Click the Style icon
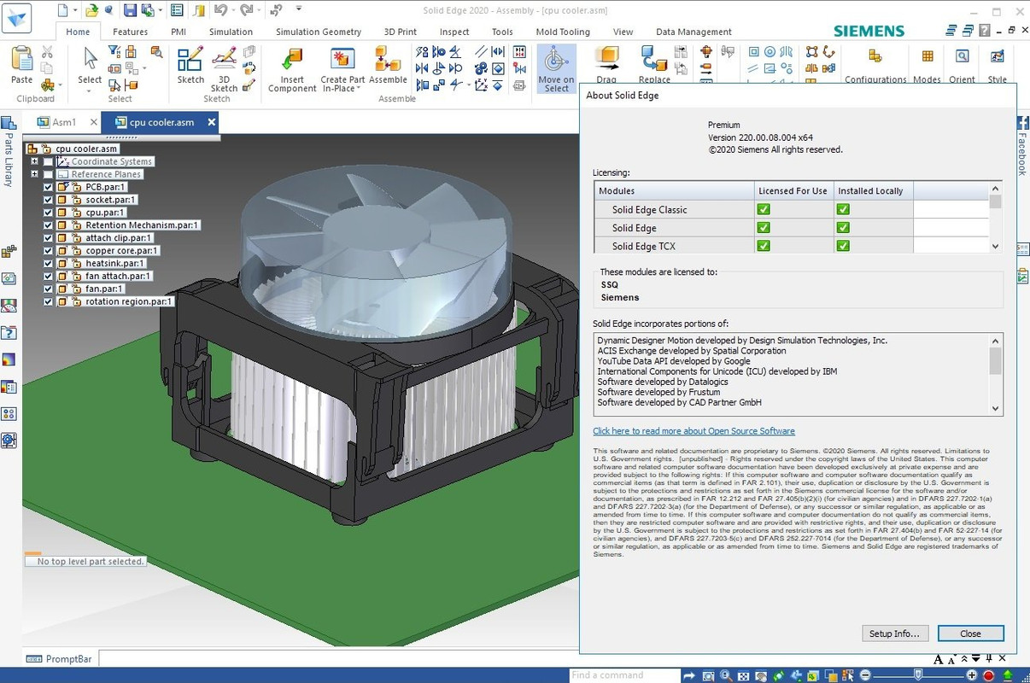The height and width of the screenshot is (683, 1030). pos(998,56)
